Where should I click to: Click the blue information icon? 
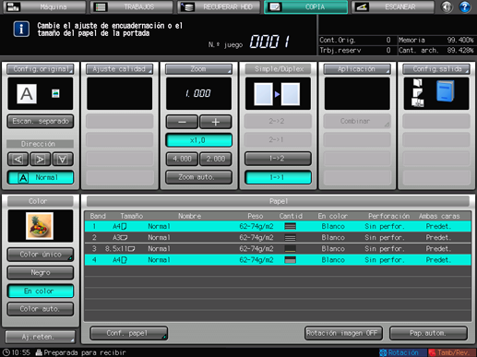[x=21, y=30]
